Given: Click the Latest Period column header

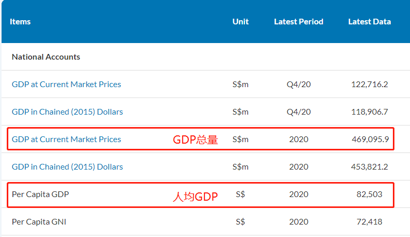Looking at the screenshot, I should (x=298, y=21).
